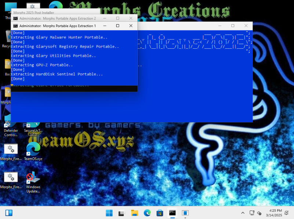Click the Morphs Portable Apps Extraction 1 title bar
The image size is (294, 219).
pos(58,26)
